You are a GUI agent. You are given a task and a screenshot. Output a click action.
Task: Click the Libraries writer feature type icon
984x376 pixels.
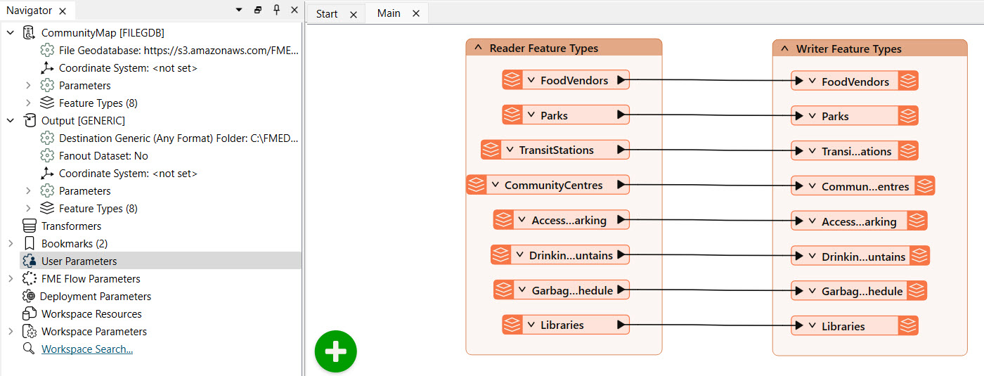pyautogui.click(x=909, y=325)
